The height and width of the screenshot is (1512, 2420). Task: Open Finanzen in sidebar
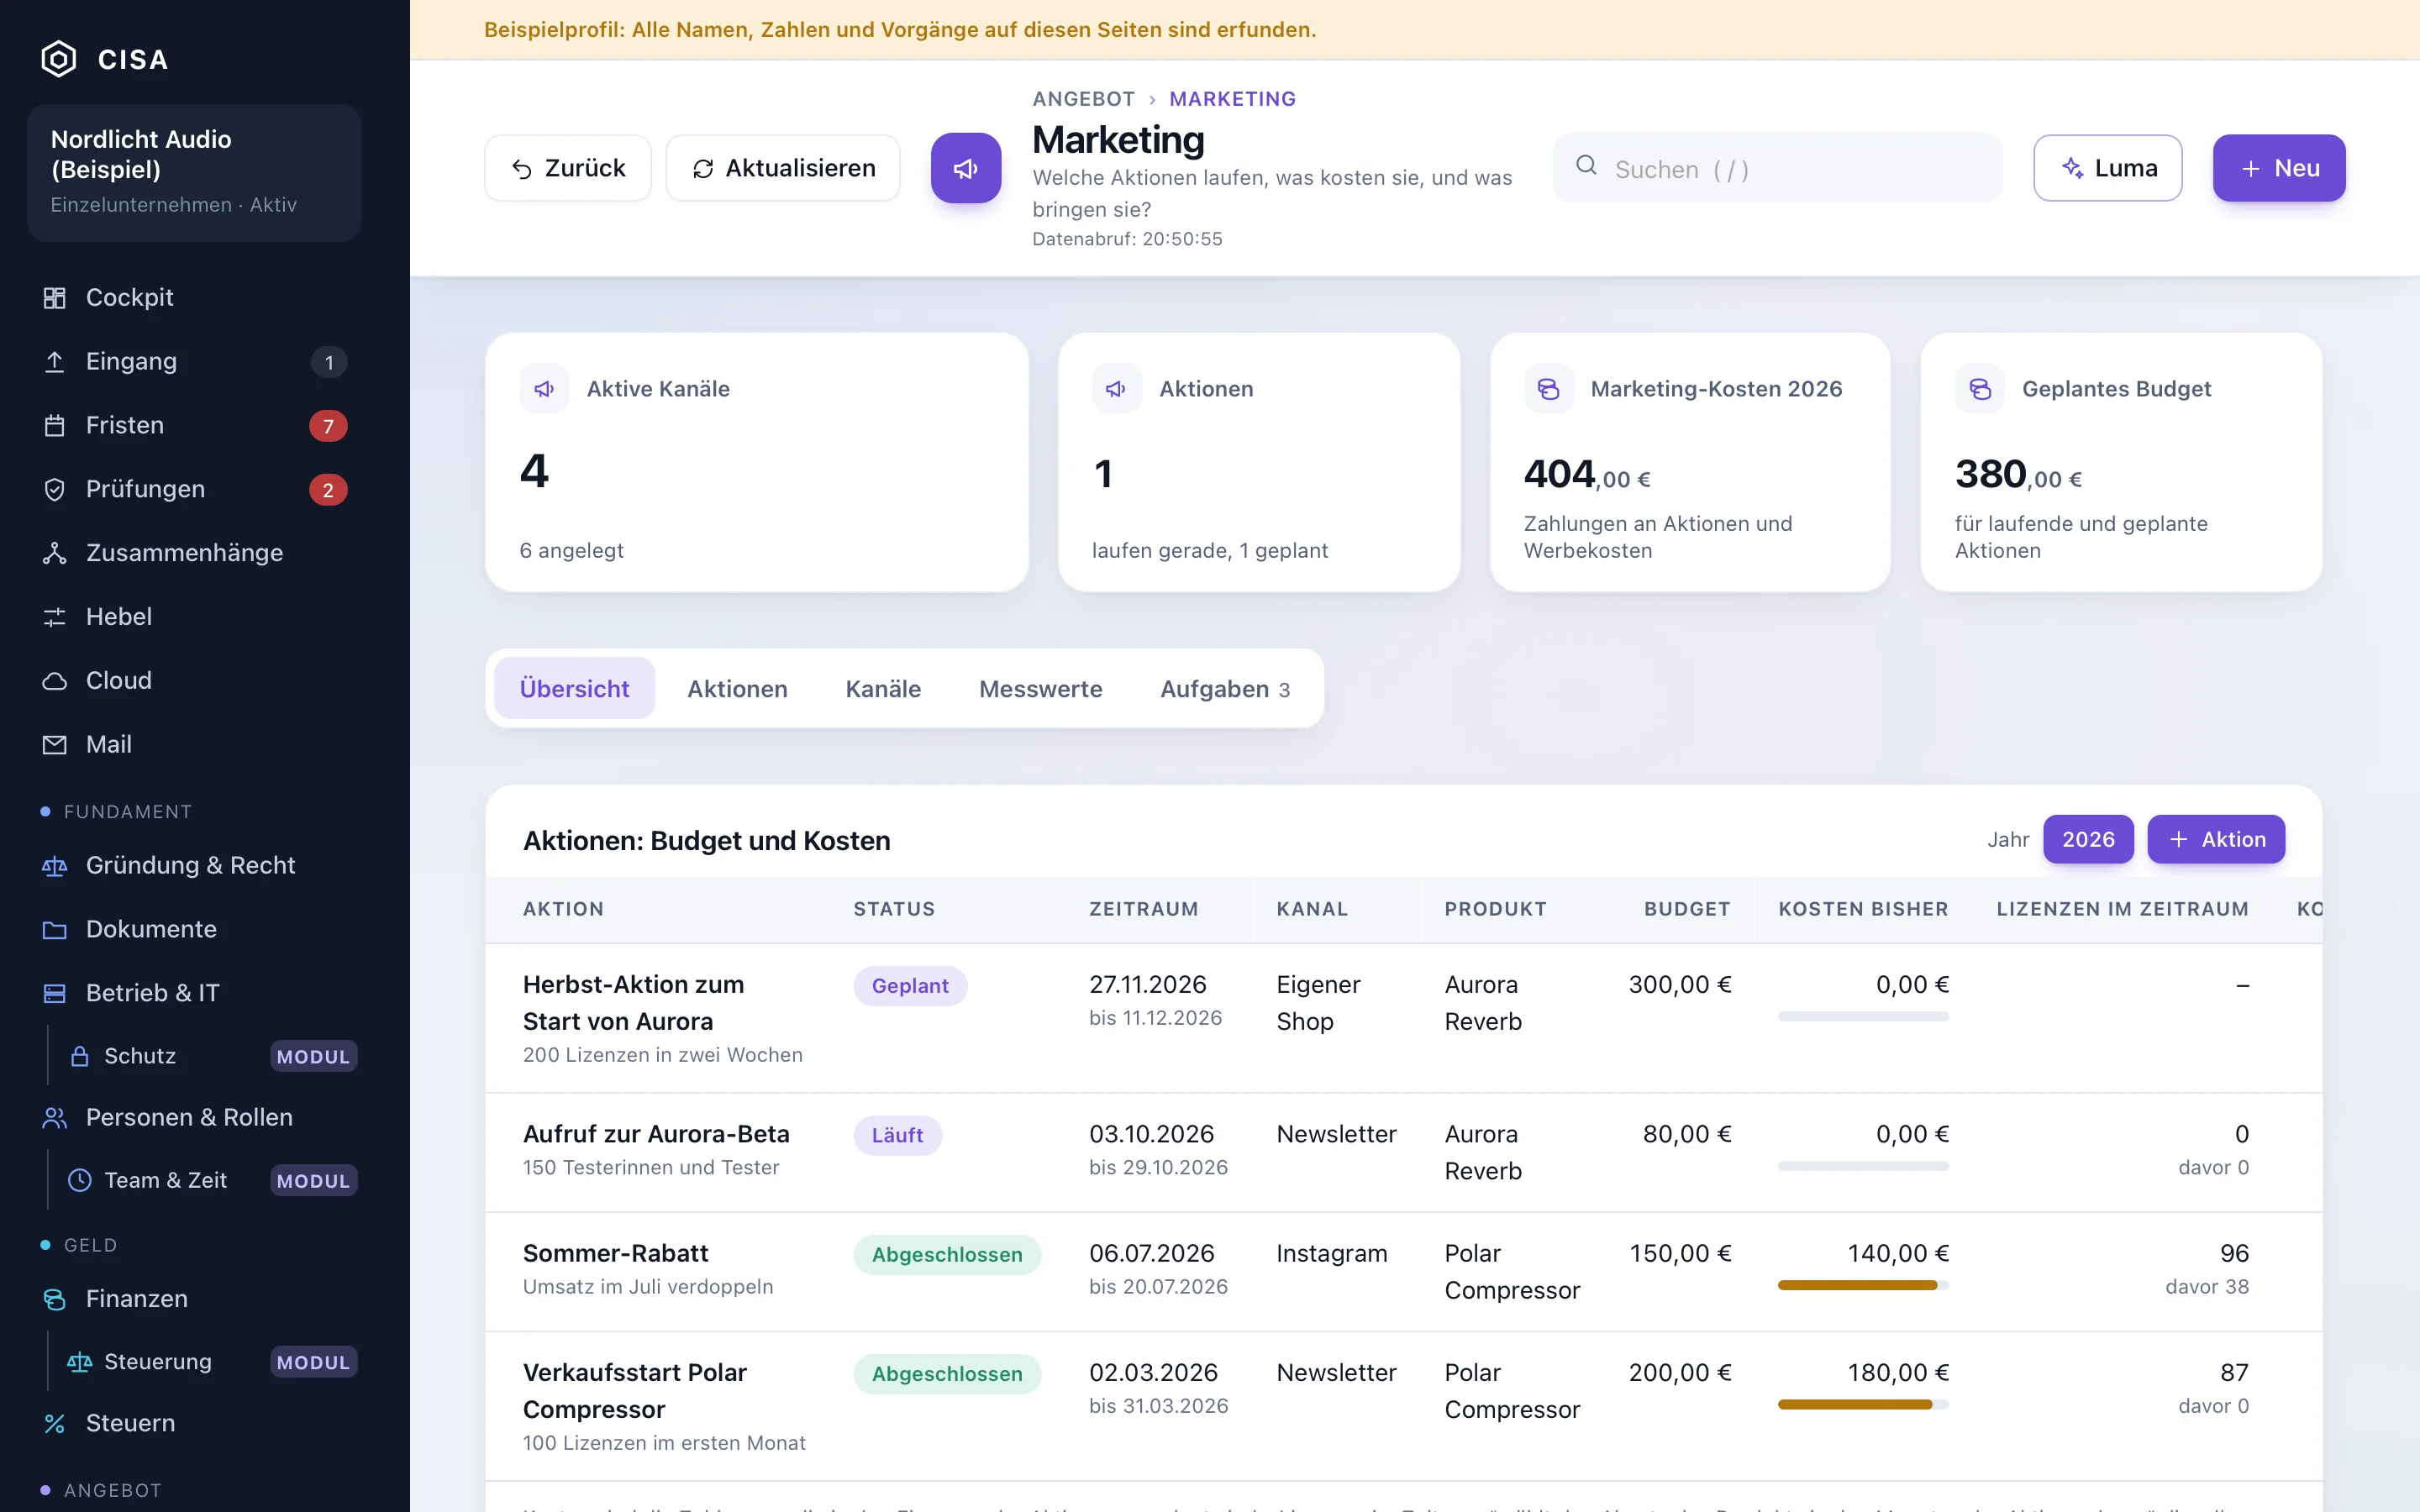pos(194,1298)
